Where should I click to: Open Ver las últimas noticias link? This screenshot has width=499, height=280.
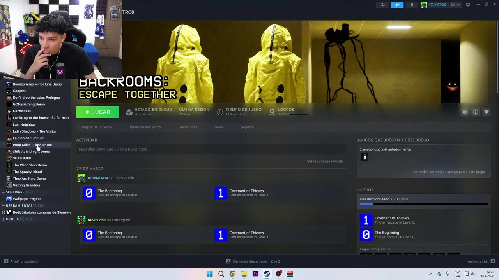[325, 161]
